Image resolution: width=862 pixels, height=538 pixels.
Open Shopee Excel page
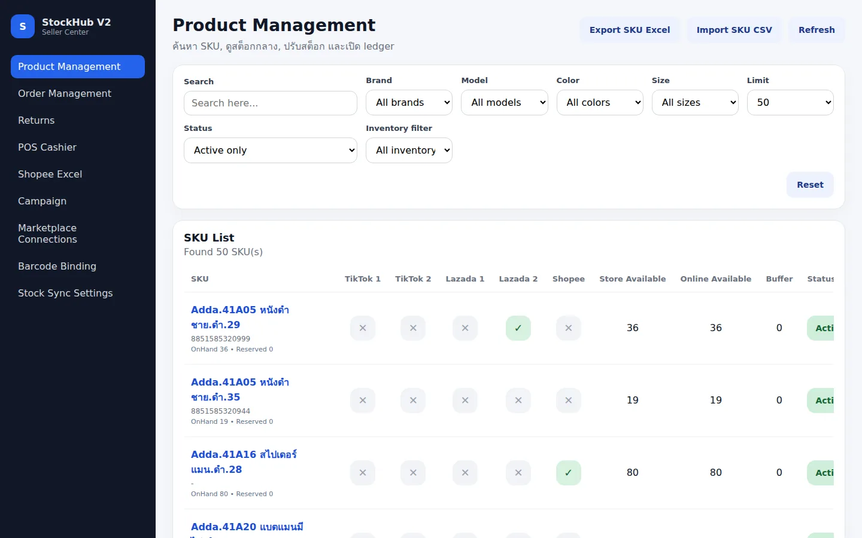(78, 174)
